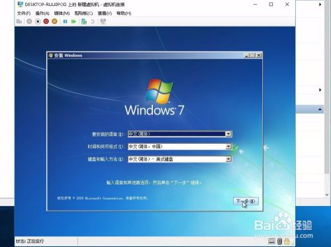Click maximize on the 安装 Windows dialog
Image resolution: width=331 pixels, height=247 pixels.
point(252,55)
